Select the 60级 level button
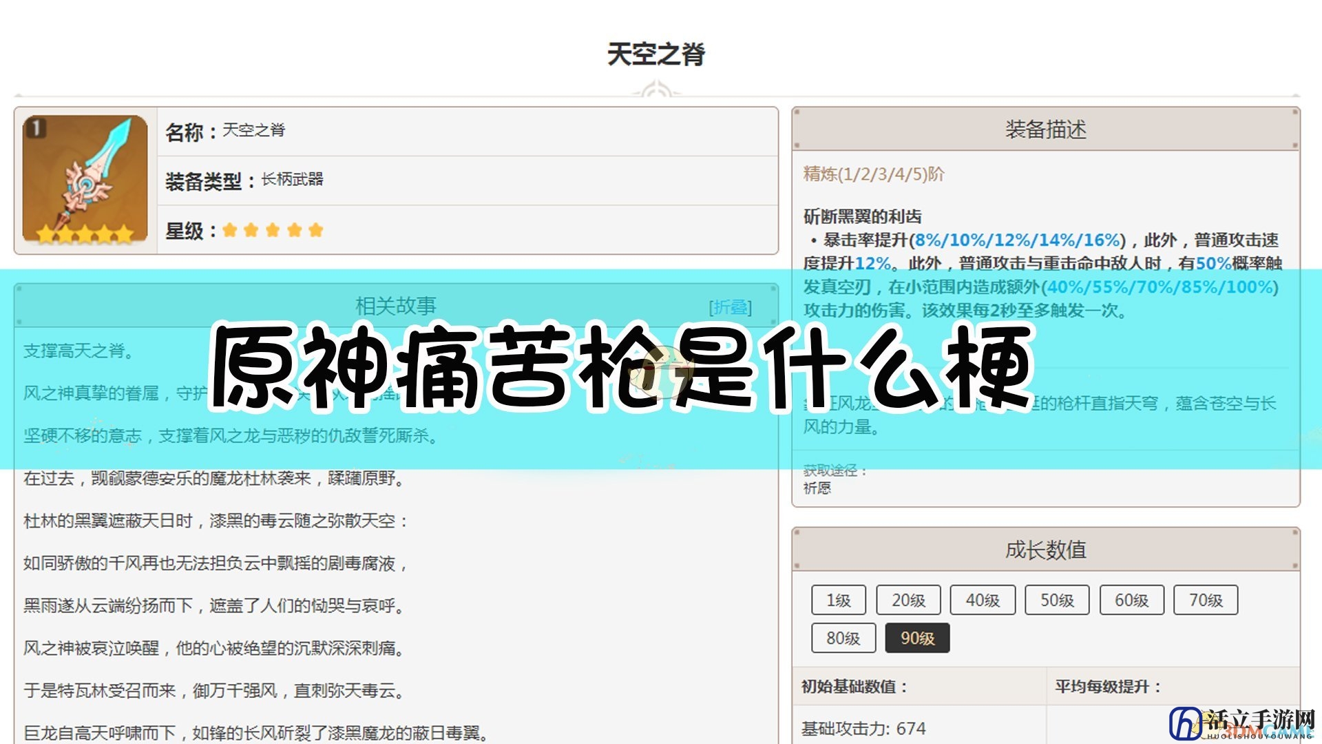 (1131, 600)
